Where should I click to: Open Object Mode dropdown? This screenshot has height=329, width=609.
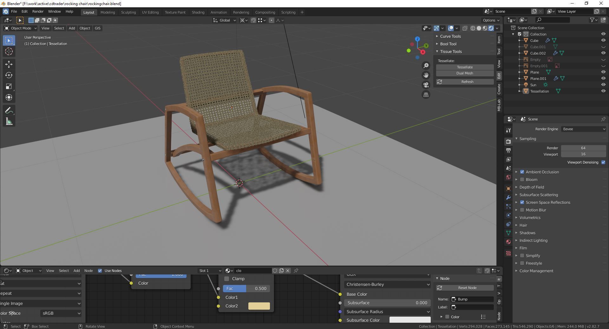[x=21, y=28]
